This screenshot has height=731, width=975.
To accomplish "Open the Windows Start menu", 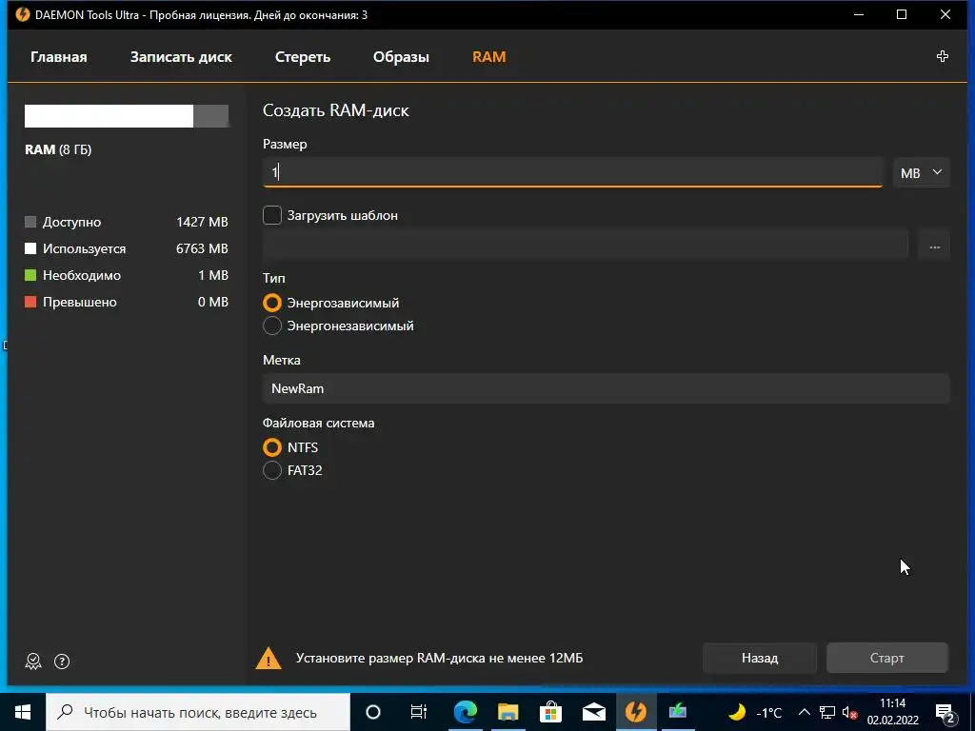I will (x=23, y=712).
